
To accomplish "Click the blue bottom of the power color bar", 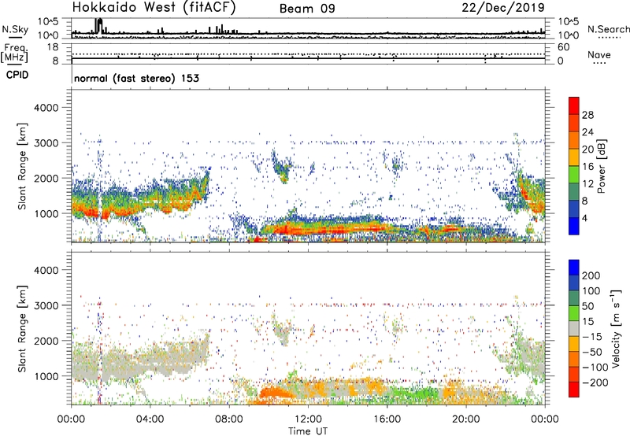I will tap(574, 226).
